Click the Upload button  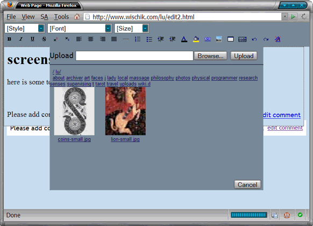tap(244, 56)
